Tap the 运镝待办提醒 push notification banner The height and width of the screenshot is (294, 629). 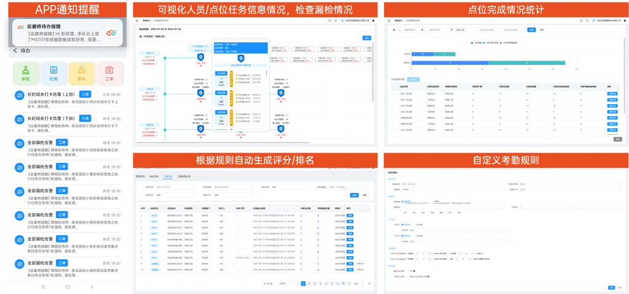[x=66, y=32]
